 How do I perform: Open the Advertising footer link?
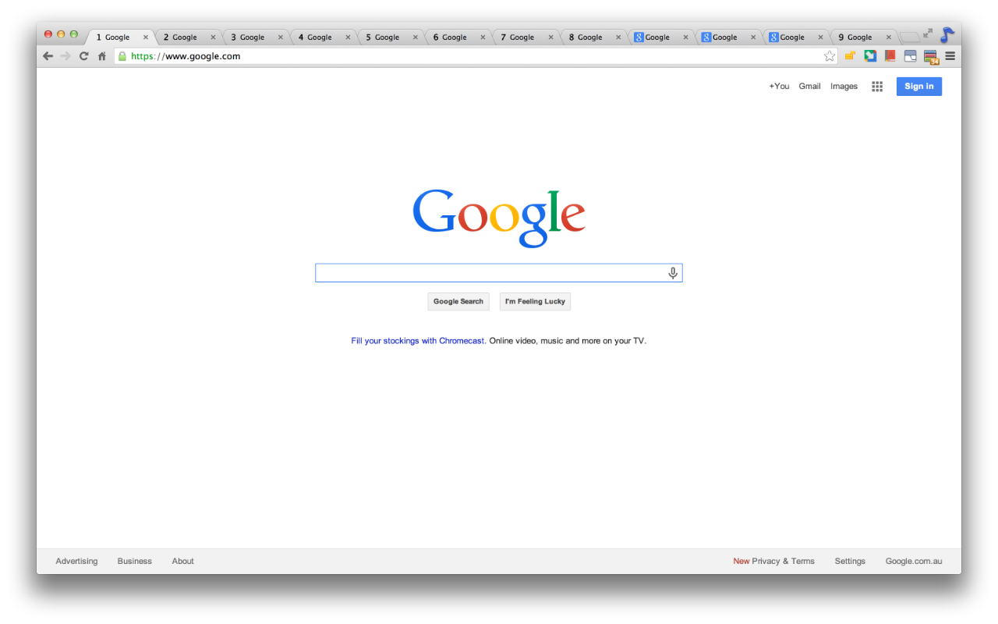[x=76, y=561]
